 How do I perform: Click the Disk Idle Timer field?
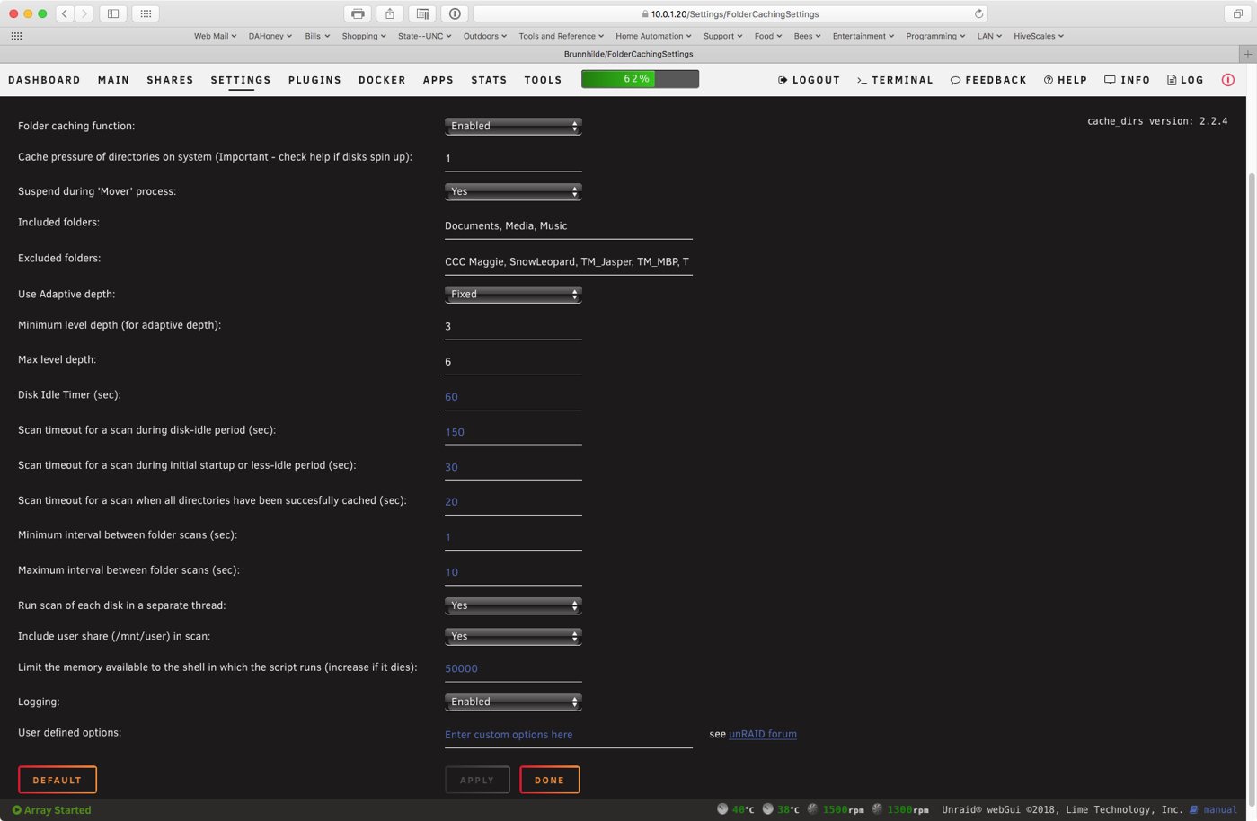click(x=513, y=397)
